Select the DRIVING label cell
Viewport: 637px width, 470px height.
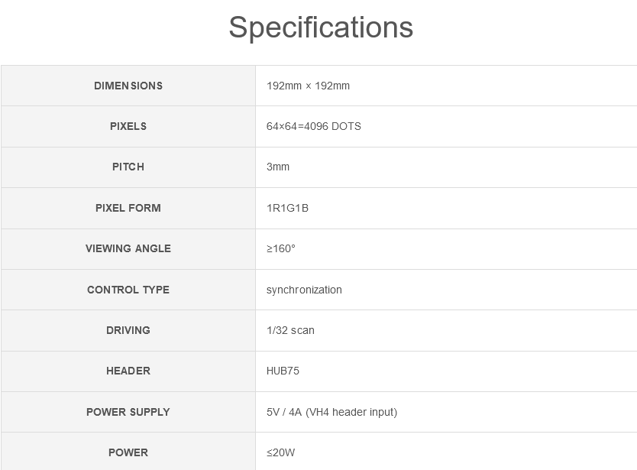(x=128, y=331)
